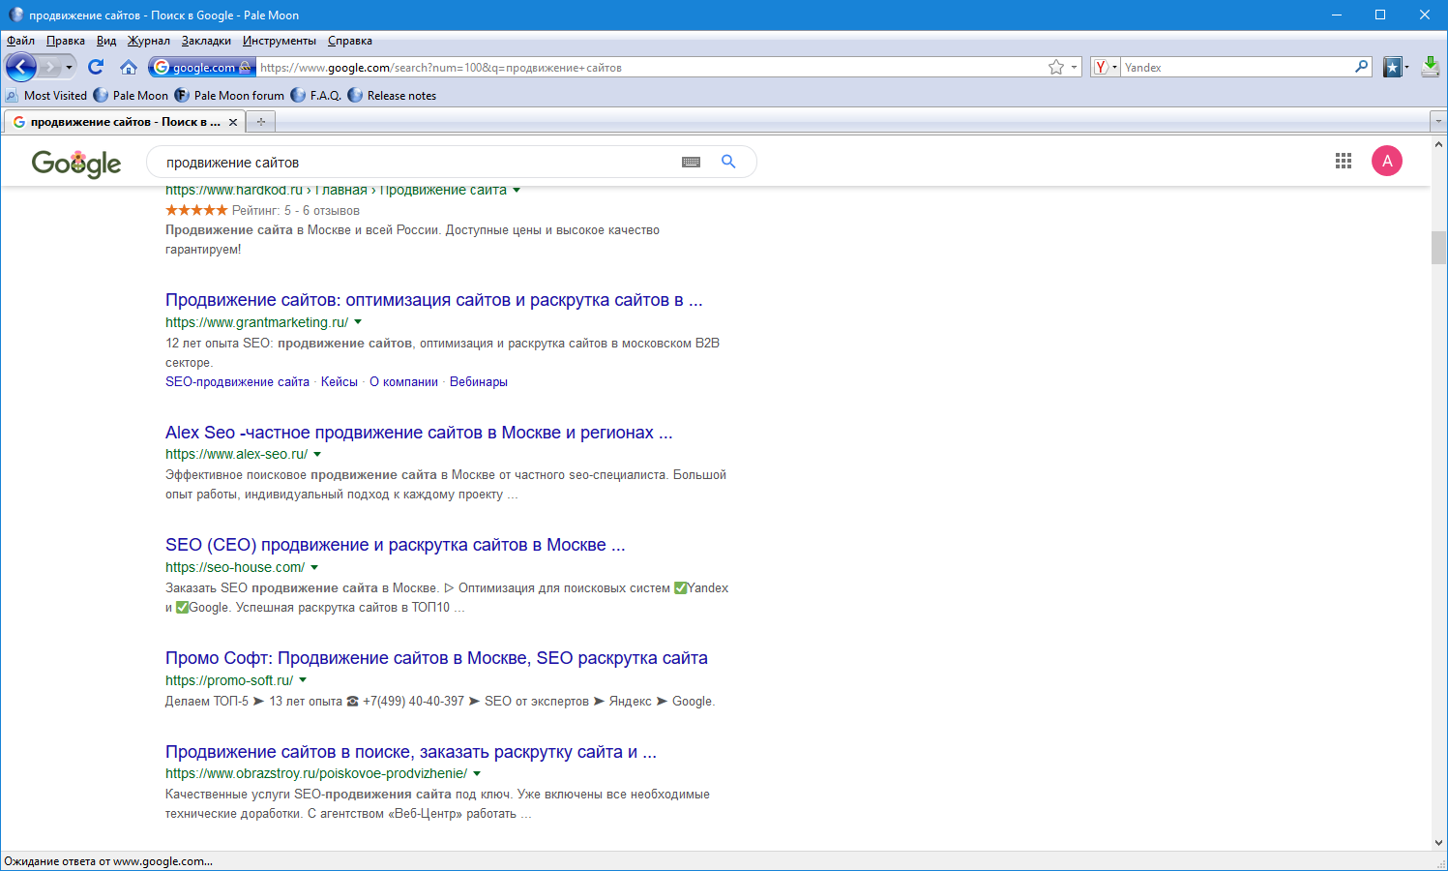Open the Pale Moon bookmark

tap(131, 95)
